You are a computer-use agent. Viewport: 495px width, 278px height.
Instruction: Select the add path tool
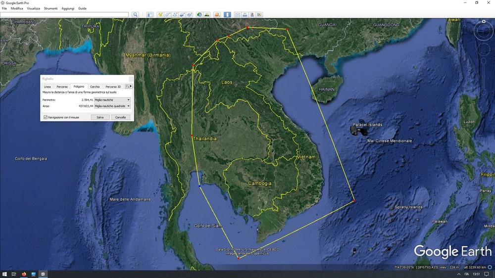(175, 14)
